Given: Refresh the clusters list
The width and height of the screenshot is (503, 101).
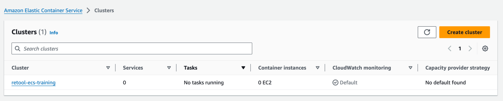Looking at the screenshot, I should point(427,32).
